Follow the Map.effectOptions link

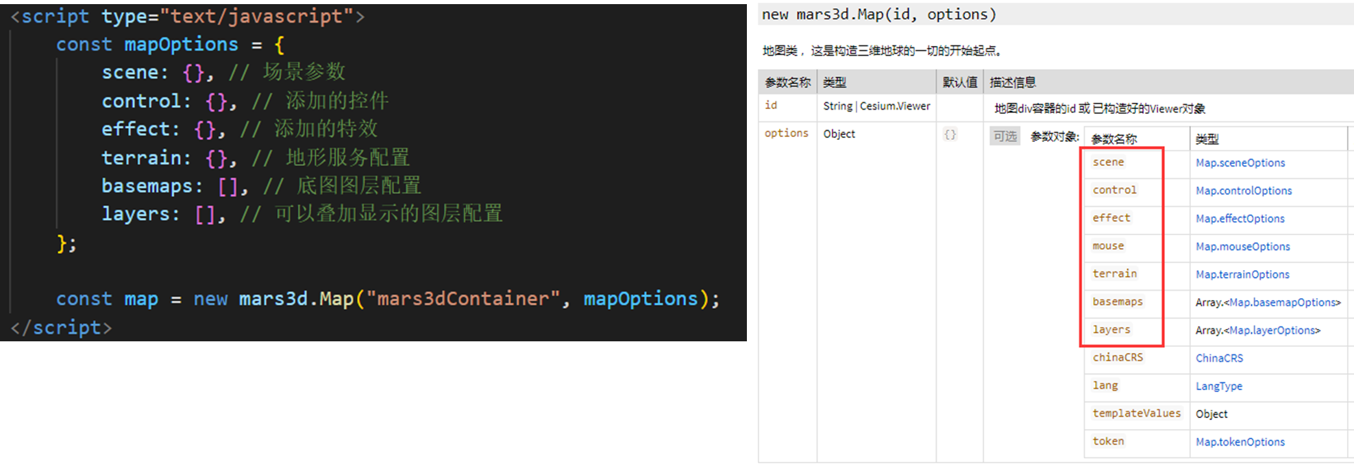(1240, 219)
